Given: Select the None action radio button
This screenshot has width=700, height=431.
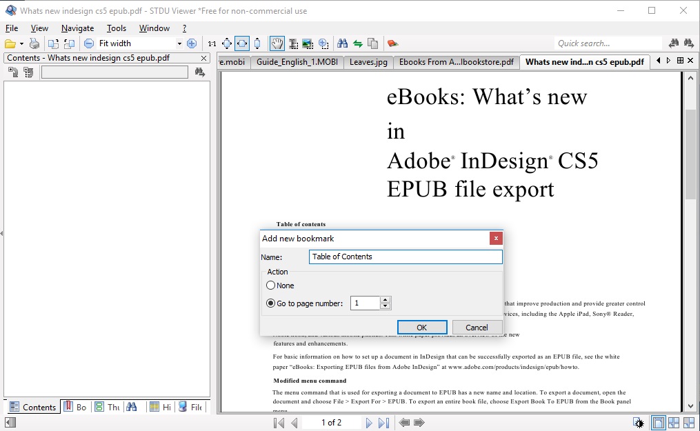Looking at the screenshot, I should coord(270,285).
